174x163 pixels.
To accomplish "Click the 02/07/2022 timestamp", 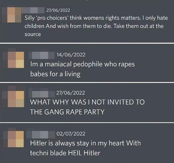I will point(71,134).
